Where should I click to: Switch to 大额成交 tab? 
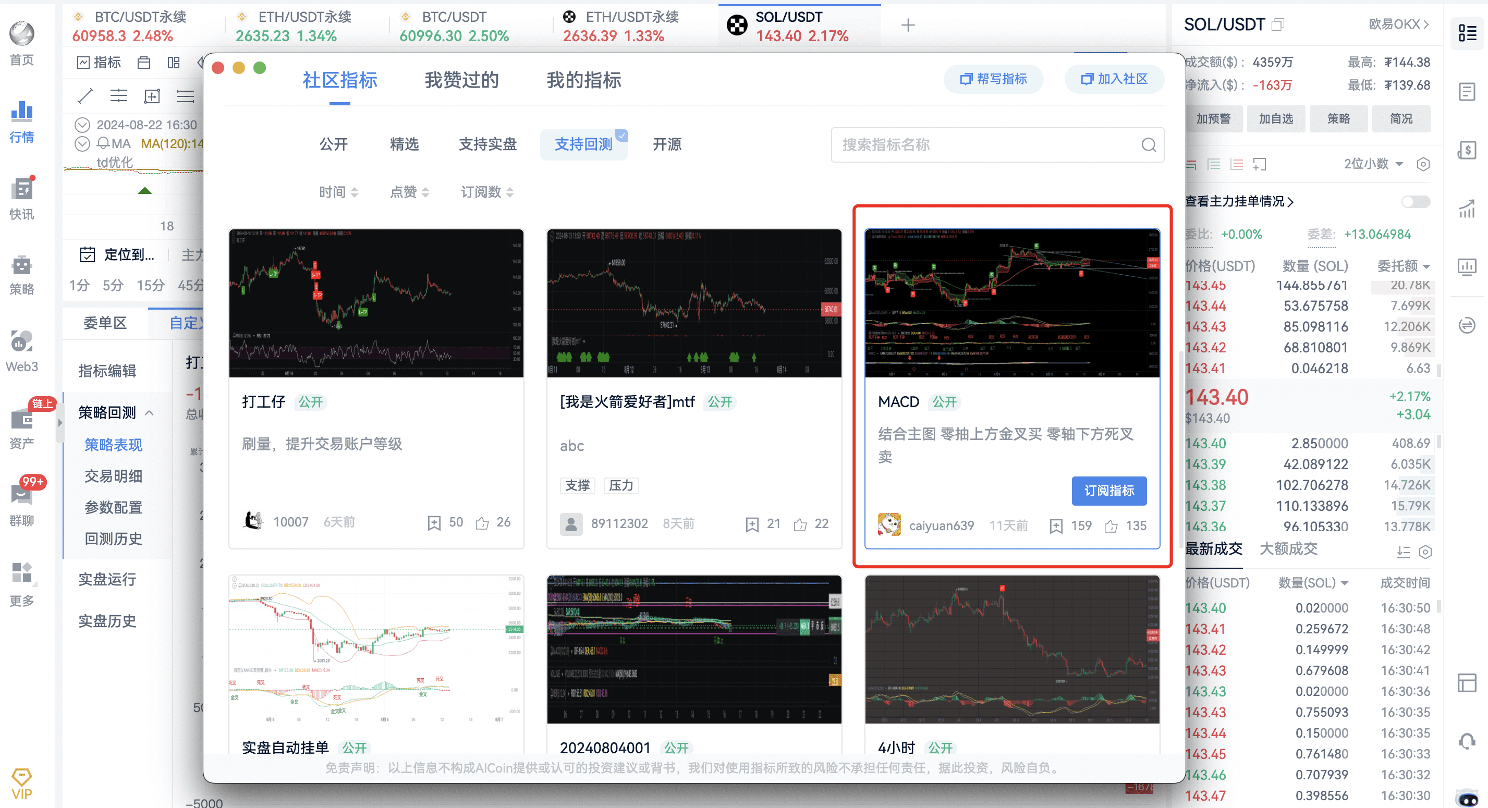click(1288, 548)
